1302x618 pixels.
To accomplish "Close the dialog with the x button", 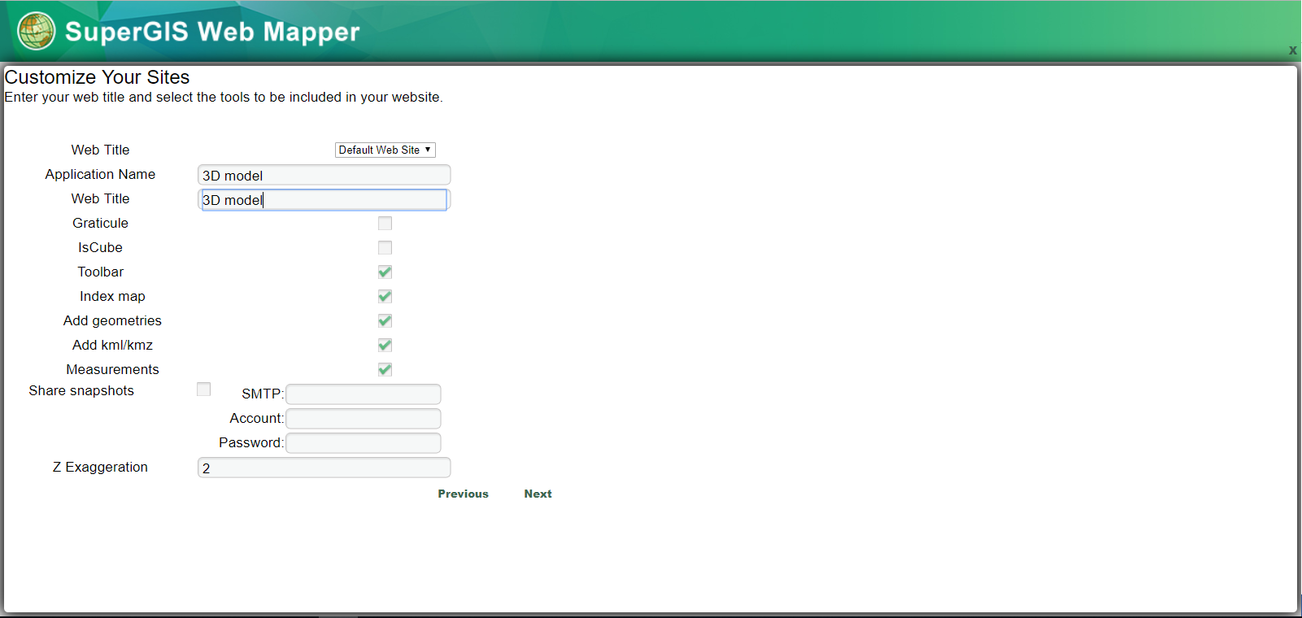I will pyautogui.click(x=1292, y=50).
